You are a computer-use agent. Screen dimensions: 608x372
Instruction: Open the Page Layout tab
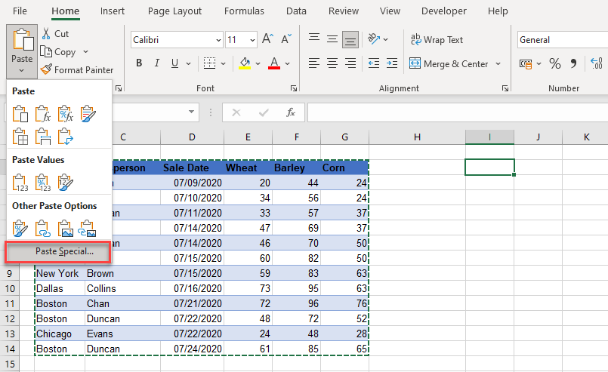[175, 11]
